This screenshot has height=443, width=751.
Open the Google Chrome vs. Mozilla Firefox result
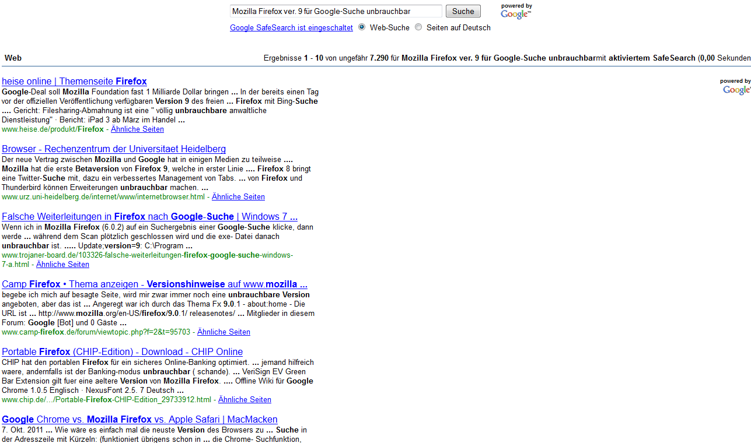pos(139,419)
